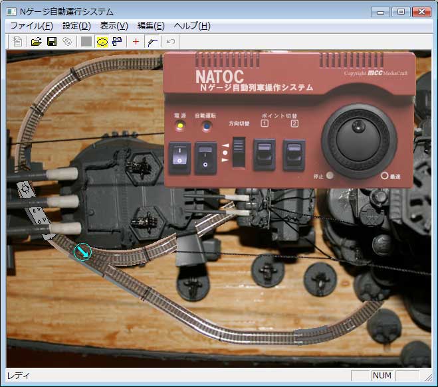
Task: Click the grayed connection icon in toolbar
Action: [67, 42]
